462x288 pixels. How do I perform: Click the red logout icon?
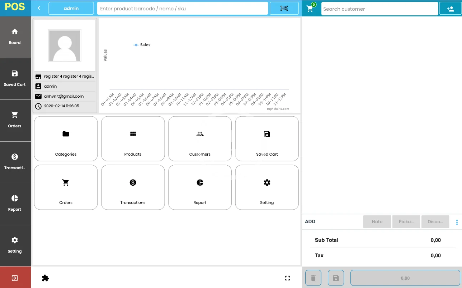point(15,278)
